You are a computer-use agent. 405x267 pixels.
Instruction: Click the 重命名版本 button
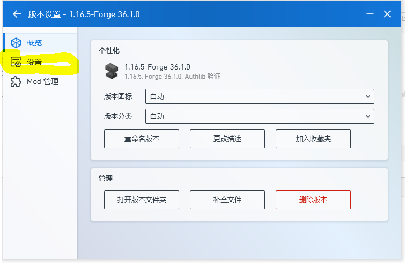coord(142,139)
